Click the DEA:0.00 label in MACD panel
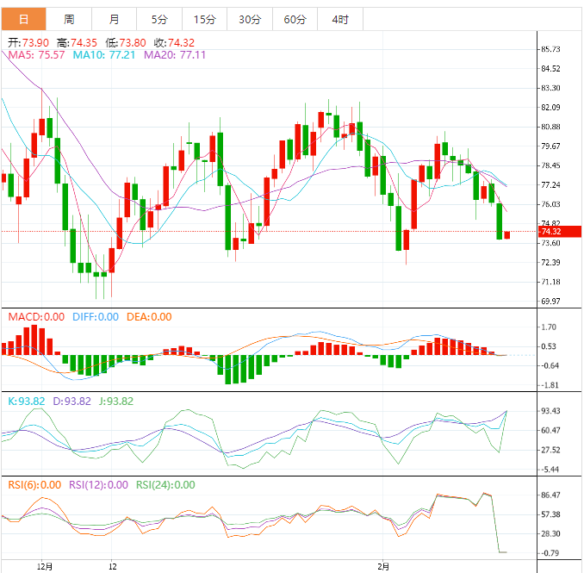584x573 pixels. 149,317
